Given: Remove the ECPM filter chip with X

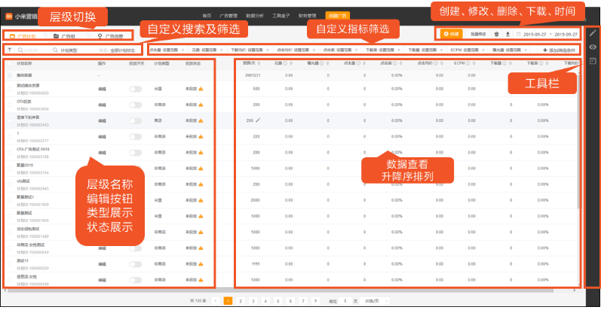Looking at the screenshot, I should pos(483,50).
